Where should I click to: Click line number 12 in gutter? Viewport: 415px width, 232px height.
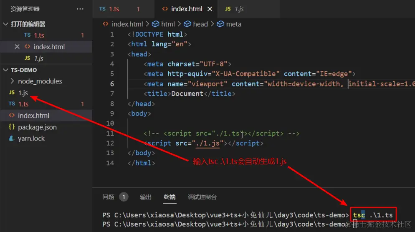110,143
